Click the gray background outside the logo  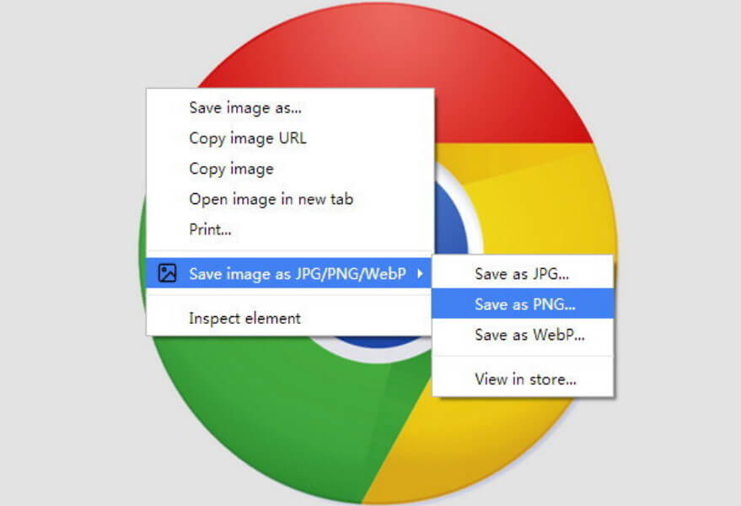click(71, 236)
